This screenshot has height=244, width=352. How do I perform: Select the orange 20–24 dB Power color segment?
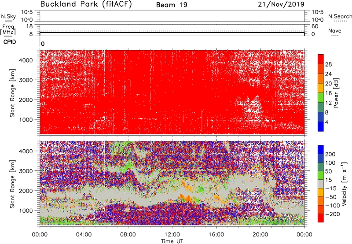[321, 78]
